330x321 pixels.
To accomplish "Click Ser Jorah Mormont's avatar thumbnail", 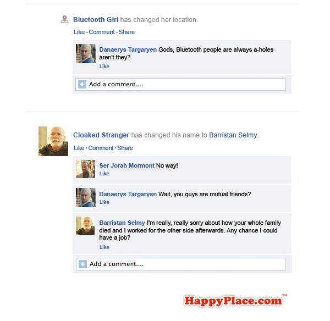I will pos(85,169).
